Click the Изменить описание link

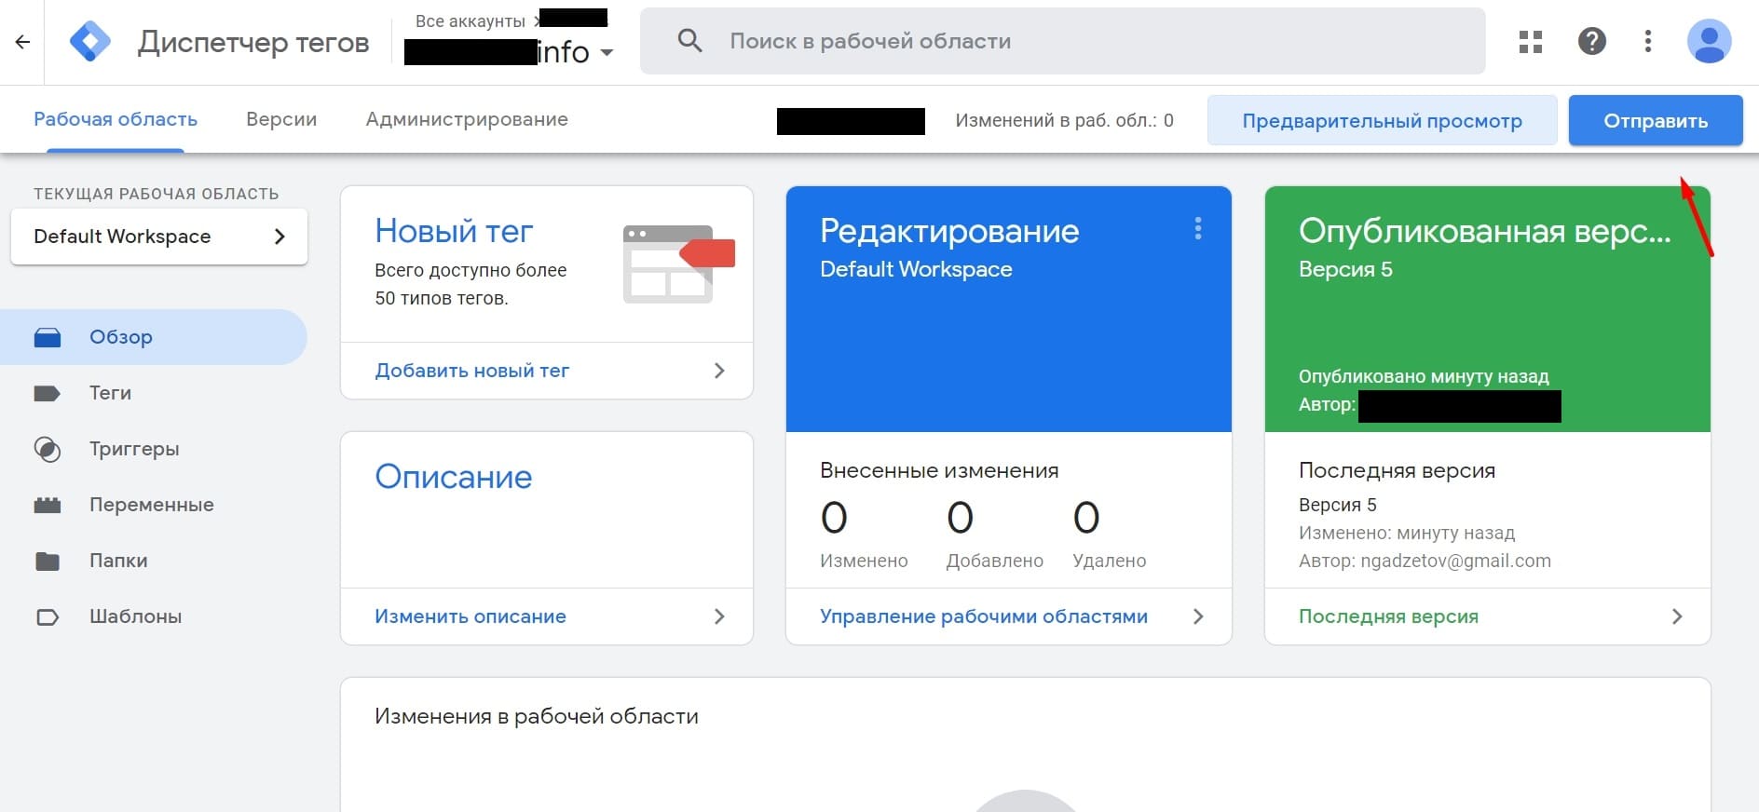pos(470,616)
